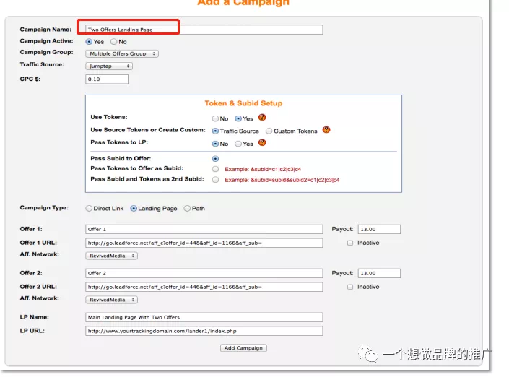Choose Traffic Source tokens option
Image resolution: width=509 pixels, height=377 pixels.
click(x=215, y=131)
